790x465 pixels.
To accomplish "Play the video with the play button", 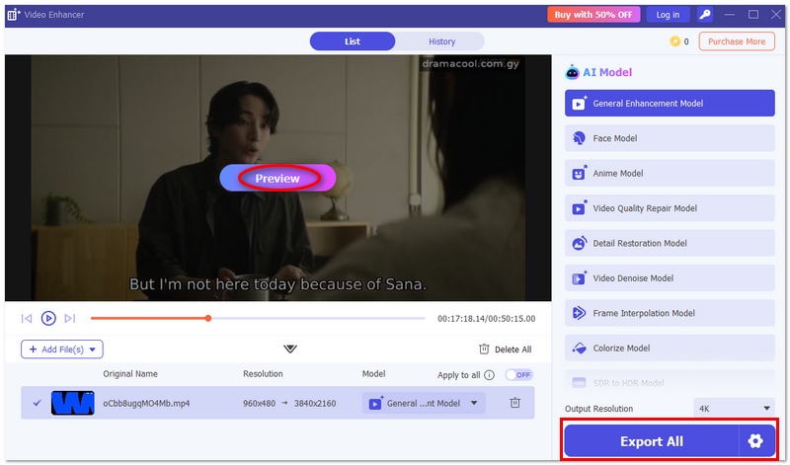I will (x=48, y=318).
